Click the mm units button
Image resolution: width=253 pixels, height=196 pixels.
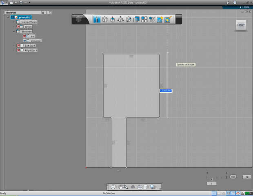click(233, 177)
